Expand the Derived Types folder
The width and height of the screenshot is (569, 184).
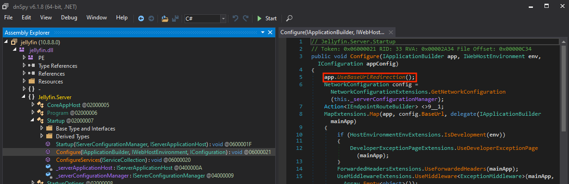(x=41, y=137)
